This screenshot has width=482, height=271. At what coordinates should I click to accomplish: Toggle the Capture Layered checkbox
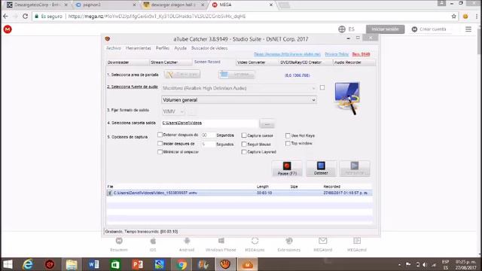[244, 152]
